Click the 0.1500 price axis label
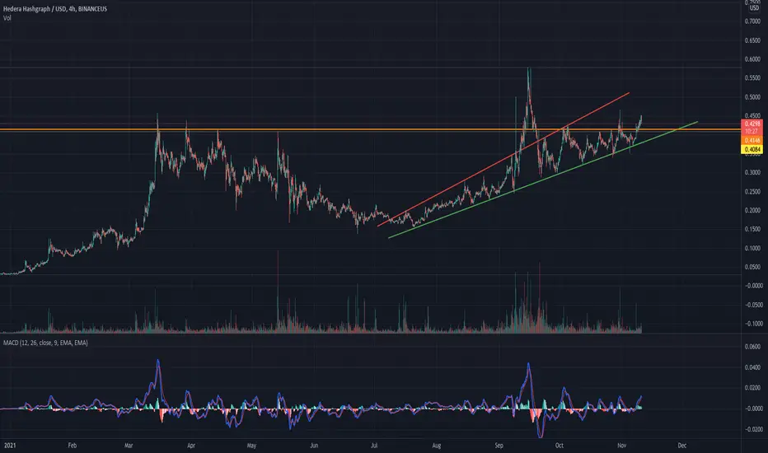The image size is (768, 453). 752,229
